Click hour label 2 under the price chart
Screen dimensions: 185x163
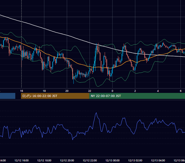tap(135, 91)
